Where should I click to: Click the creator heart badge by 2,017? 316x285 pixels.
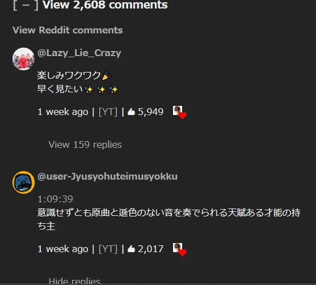(x=179, y=249)
